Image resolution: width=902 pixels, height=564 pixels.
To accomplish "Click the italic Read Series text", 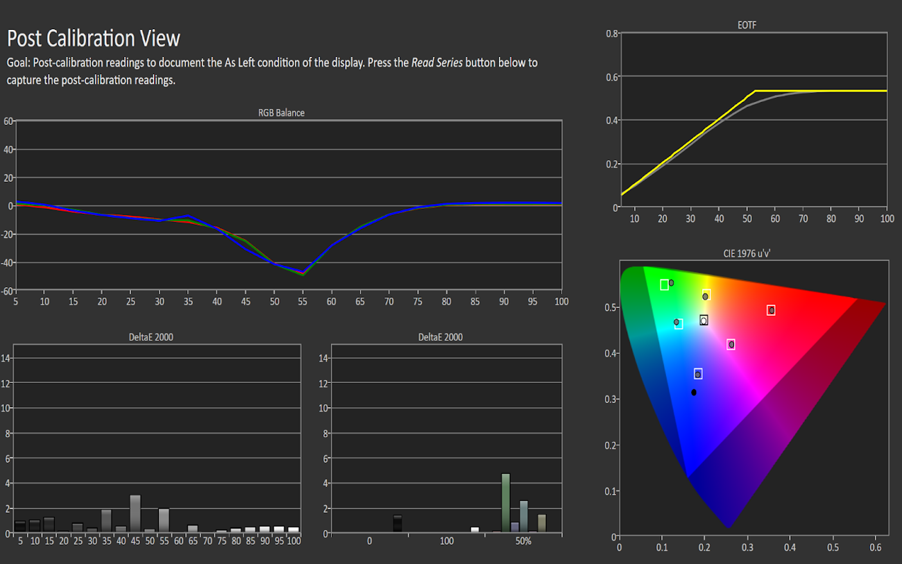I will [437, 62].
